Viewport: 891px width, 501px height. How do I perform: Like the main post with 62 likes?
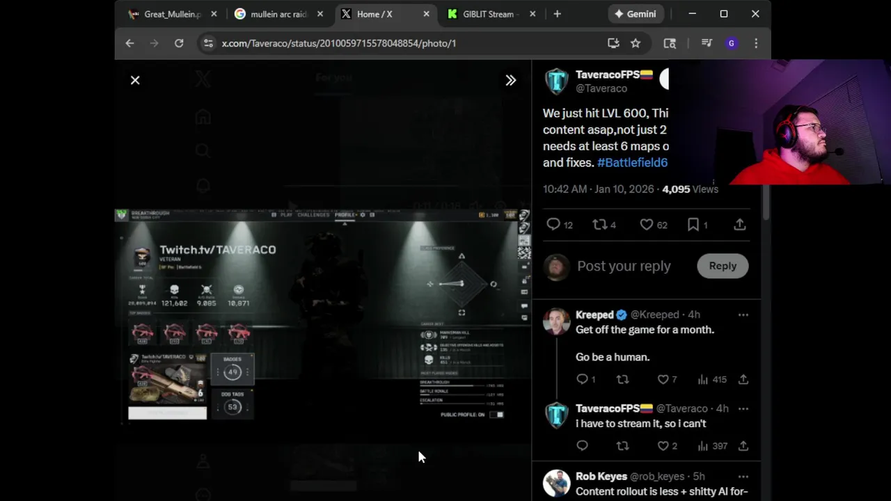tap(653, 225)
